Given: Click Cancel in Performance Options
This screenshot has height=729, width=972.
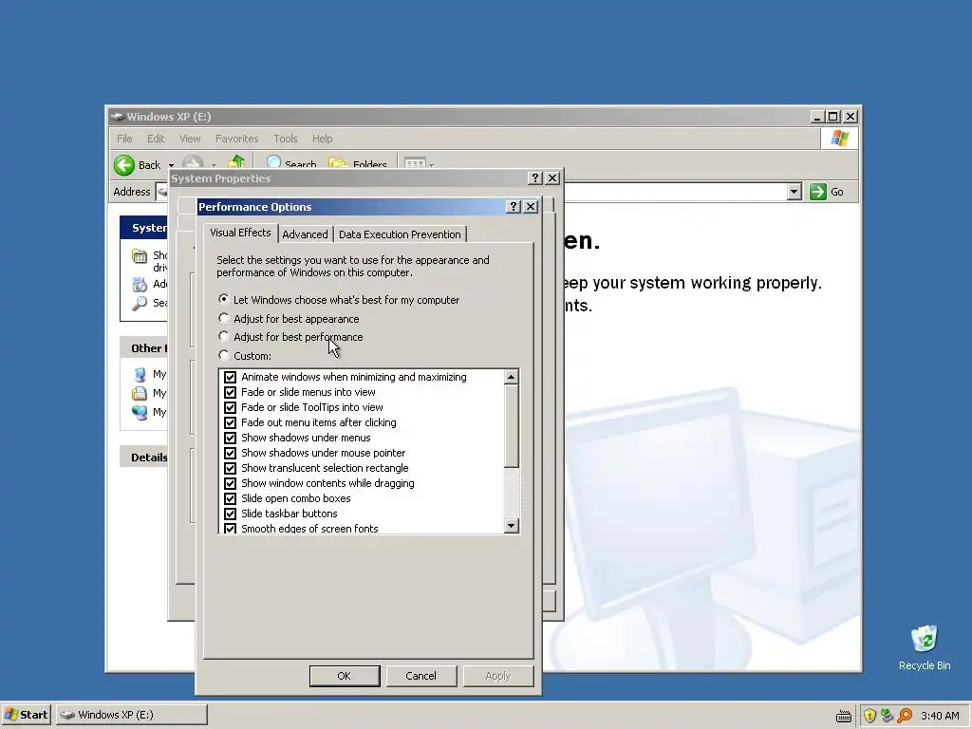Looking at the screenshot, I should pos(421,676).
